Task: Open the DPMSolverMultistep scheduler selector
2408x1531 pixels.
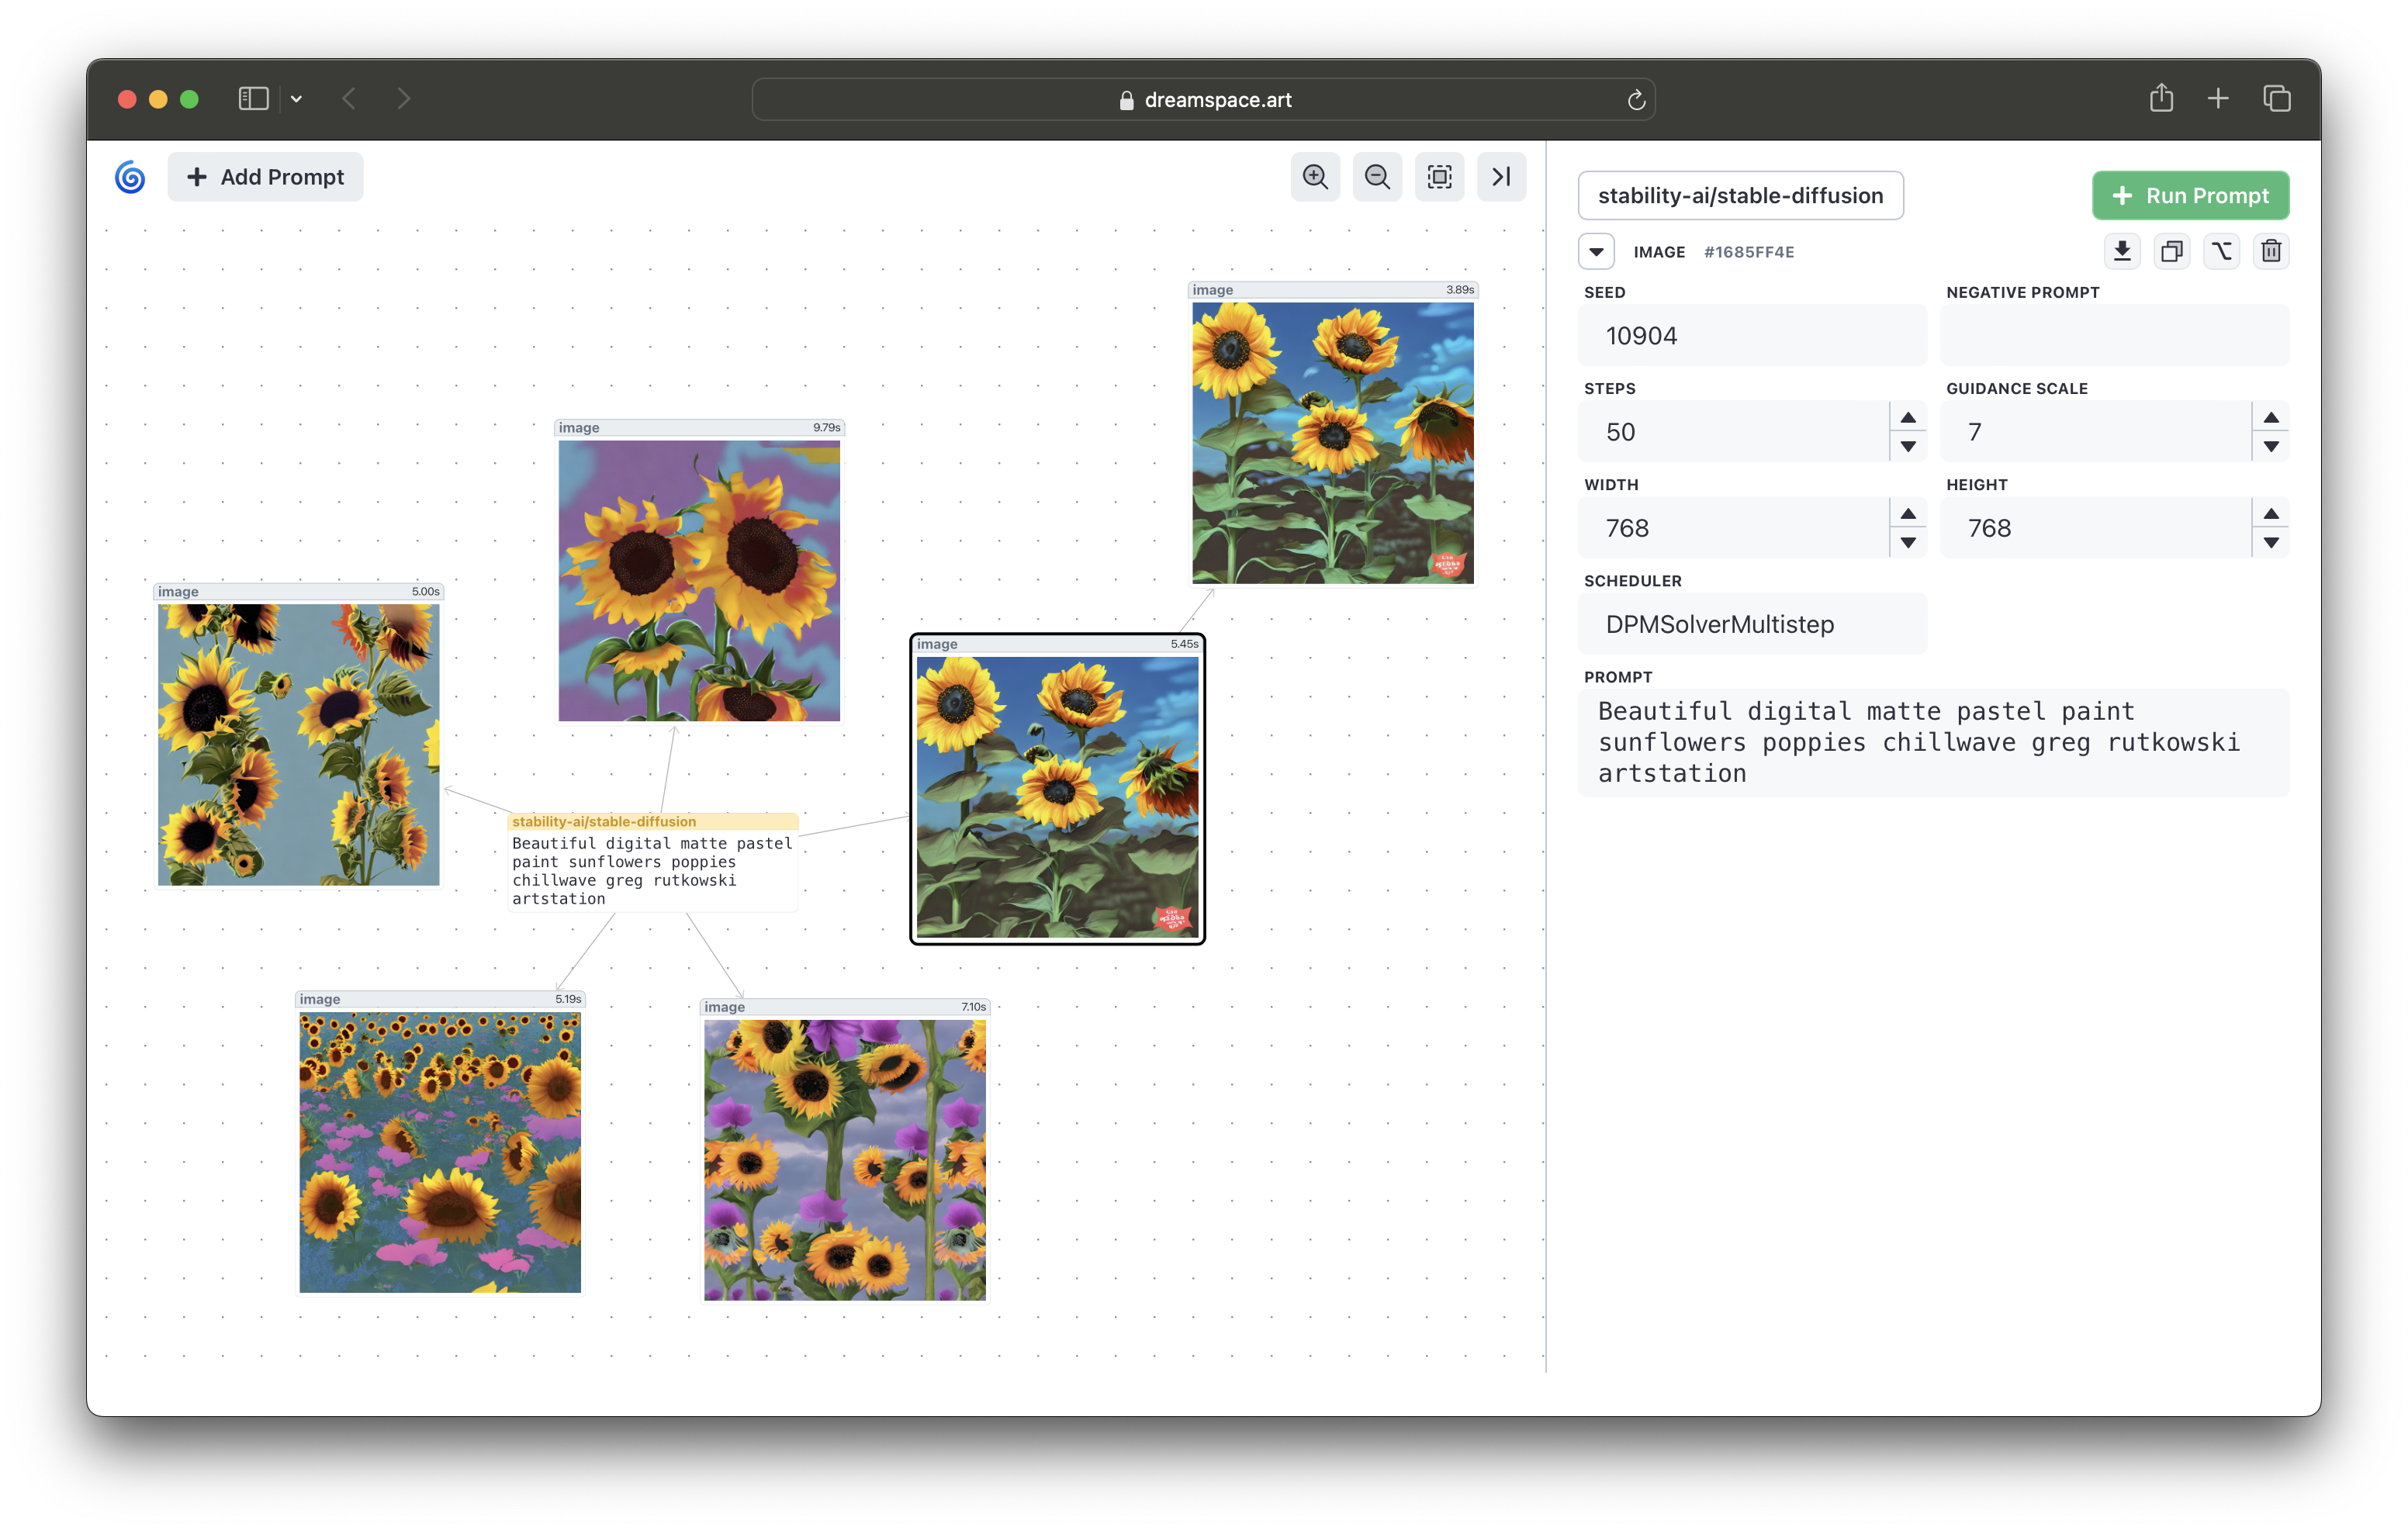Action: coord(1752,624)
